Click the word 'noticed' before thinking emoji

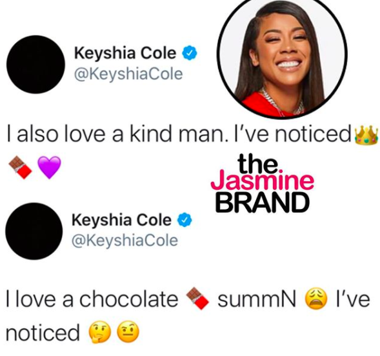coord(43,333)
